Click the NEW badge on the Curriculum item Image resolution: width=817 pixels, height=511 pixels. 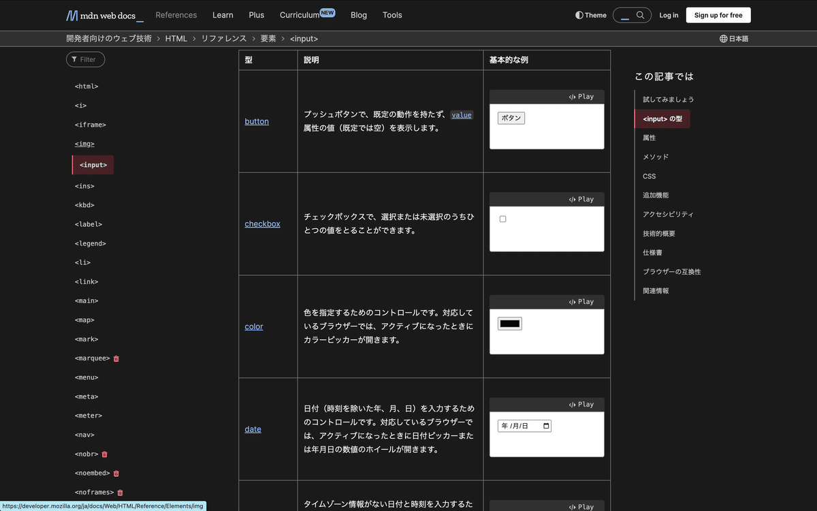click(327, 11)
